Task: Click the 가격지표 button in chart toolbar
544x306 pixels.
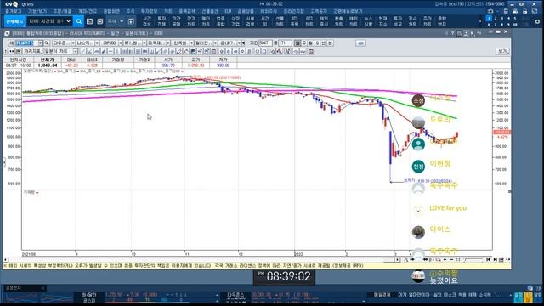Action: tap(32, 51)
